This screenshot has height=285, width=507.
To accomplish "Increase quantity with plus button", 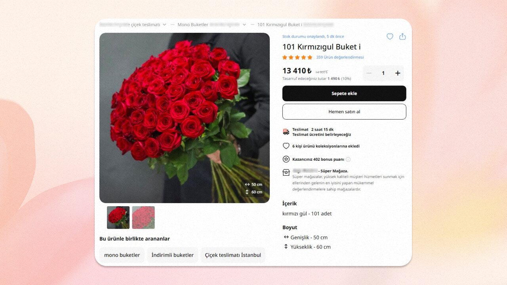I will point(398,73).
